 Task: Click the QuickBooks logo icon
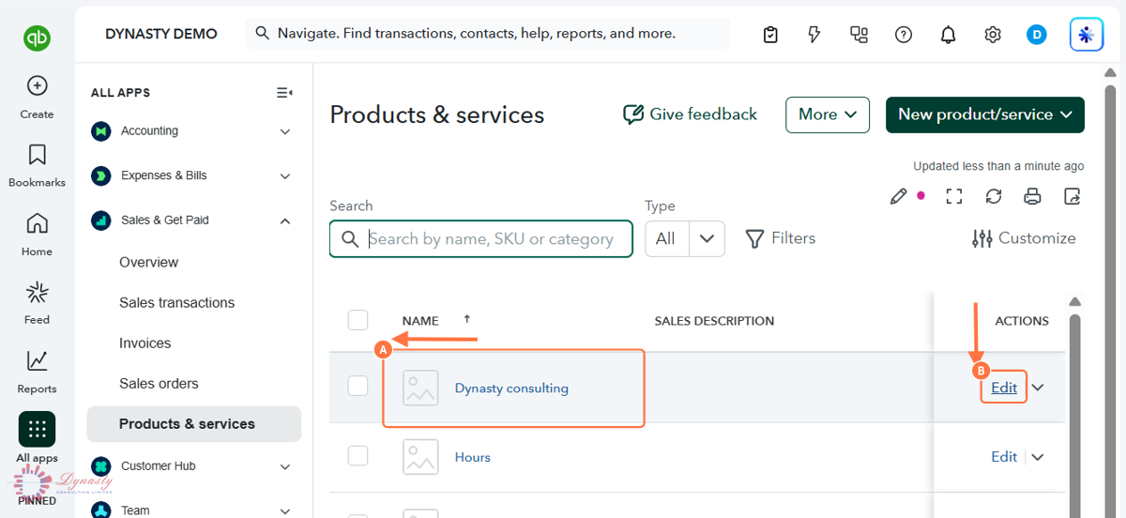[37, 38]
